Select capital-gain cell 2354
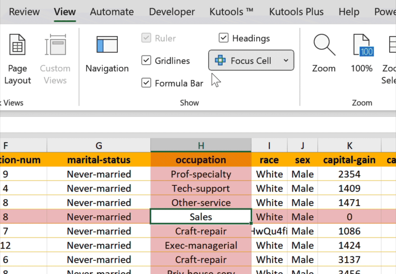 (x=349, y=174)
